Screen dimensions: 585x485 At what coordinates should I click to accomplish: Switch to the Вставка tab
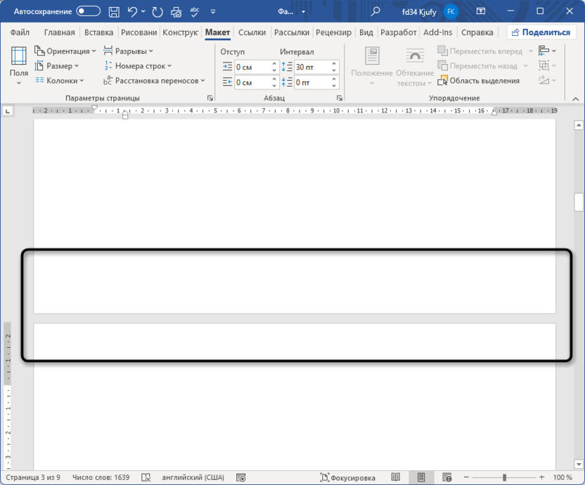point(98,32)
